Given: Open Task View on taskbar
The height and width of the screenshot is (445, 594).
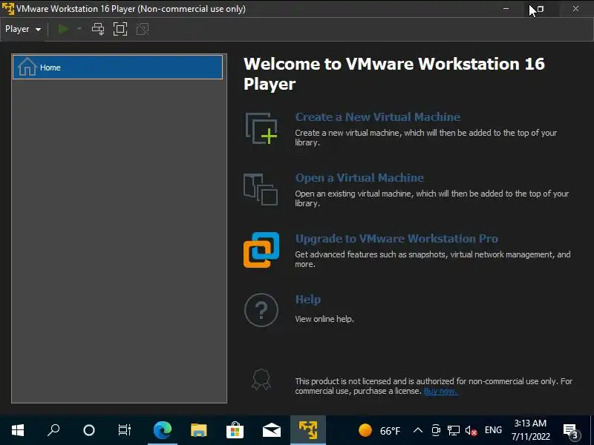Looking at the screenshot, I should [x=125, y=430].
